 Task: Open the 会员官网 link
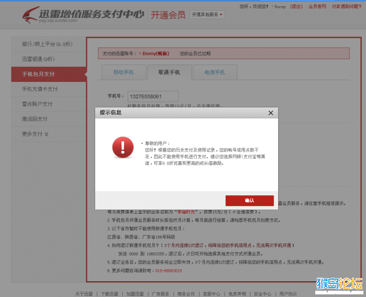[317, 7]
